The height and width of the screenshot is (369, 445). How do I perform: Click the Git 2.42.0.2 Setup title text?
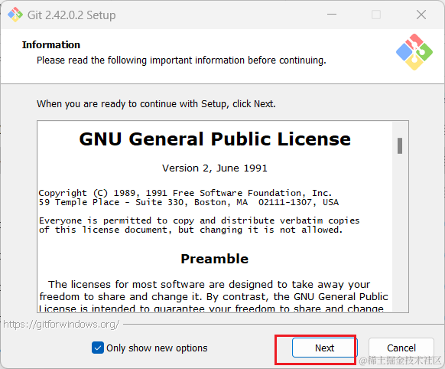(x=72, y=15)
